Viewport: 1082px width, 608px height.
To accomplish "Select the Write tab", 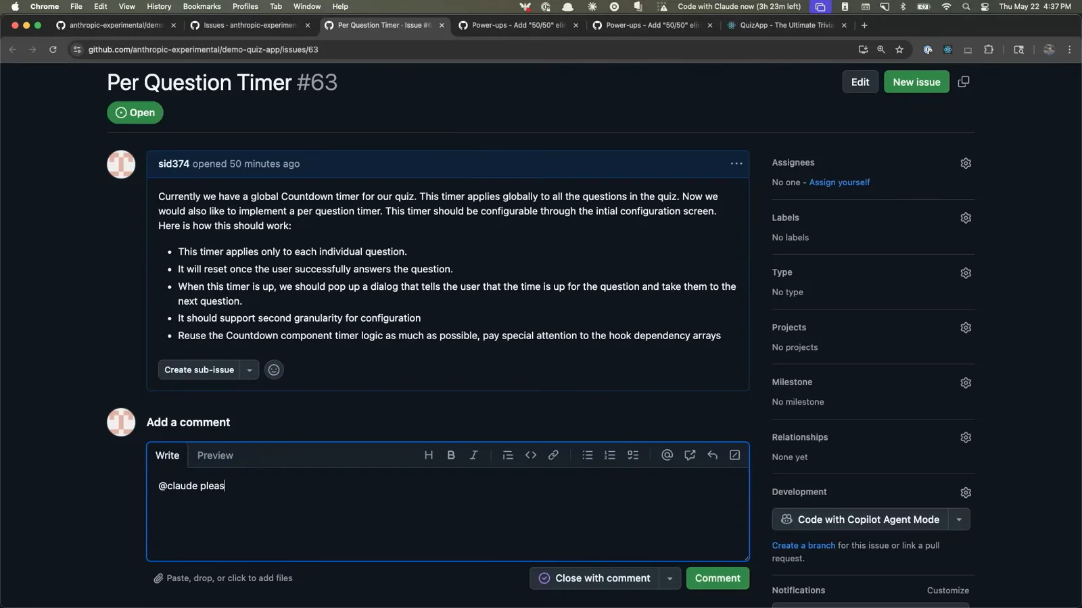I will point(167,455).
